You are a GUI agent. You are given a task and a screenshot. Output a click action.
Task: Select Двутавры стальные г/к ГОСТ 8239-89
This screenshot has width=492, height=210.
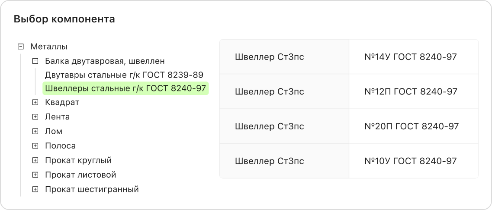pyautogui.click(x=124, y=75)
